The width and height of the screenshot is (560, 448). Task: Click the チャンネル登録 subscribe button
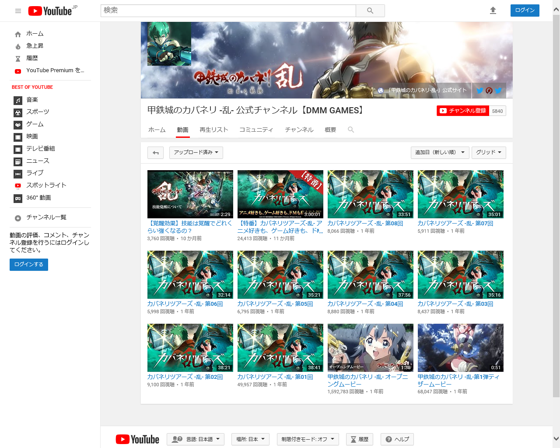[463, 111]
